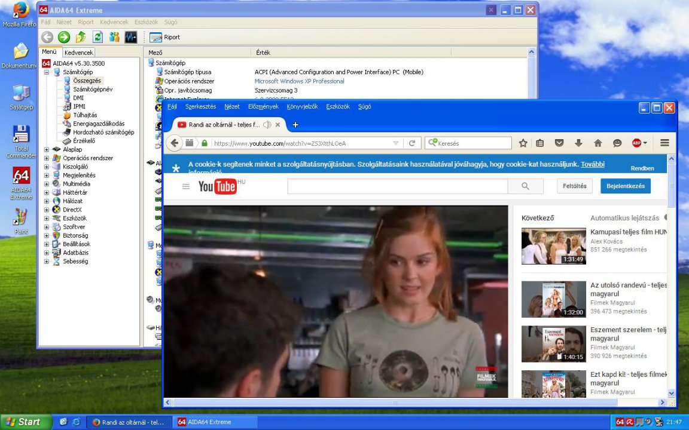
Task: Open Az utolsó randevú video thumbnail
Action: [554, 300]
